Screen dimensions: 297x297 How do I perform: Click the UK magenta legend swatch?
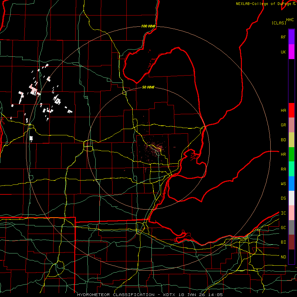291,52
